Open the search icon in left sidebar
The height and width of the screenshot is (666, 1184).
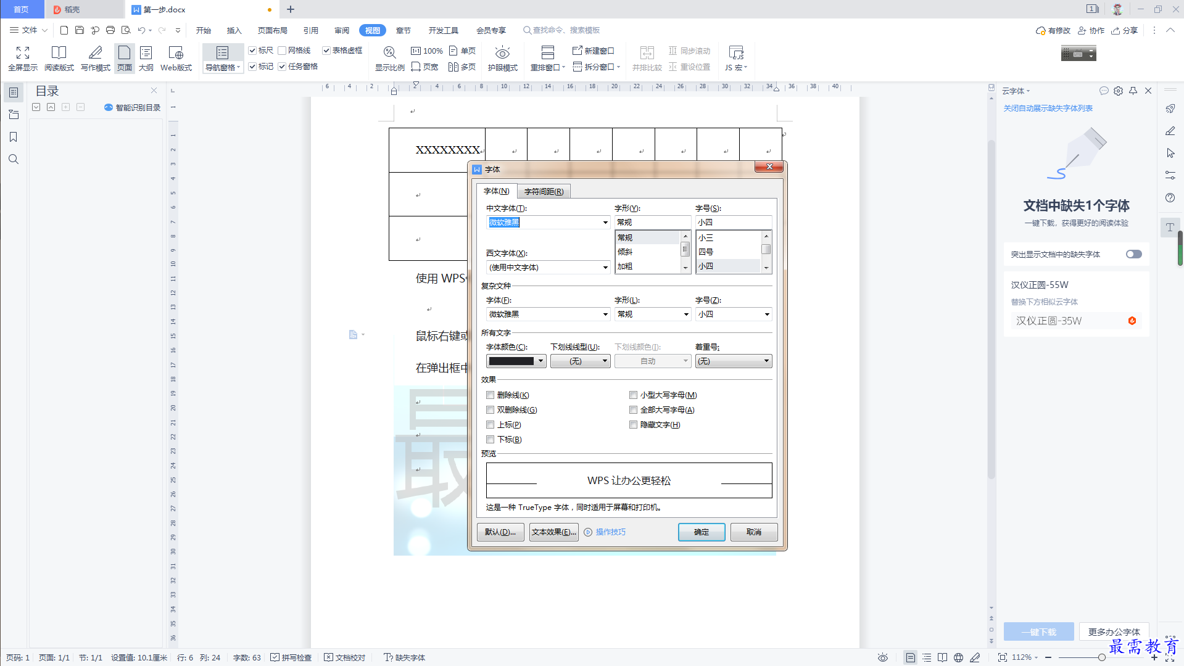(13, 159)
